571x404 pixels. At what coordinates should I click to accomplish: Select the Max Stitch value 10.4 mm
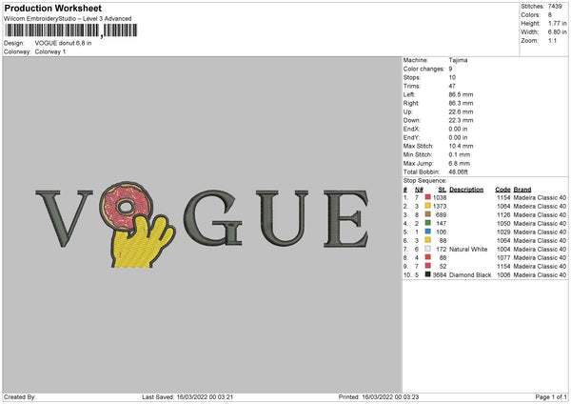[x=461, y=146]
